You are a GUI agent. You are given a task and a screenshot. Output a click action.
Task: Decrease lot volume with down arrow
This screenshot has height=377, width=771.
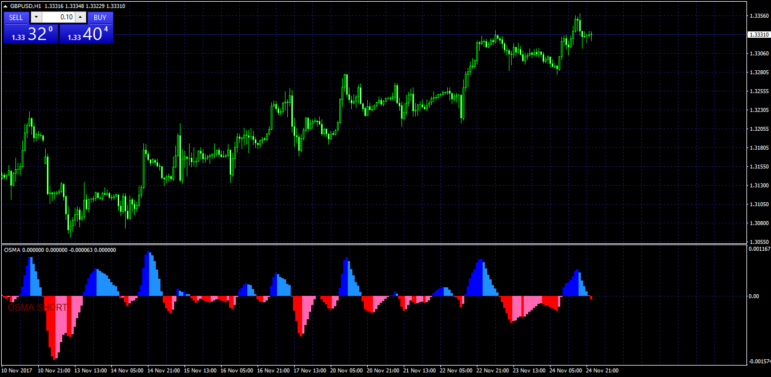tap(36, 17)
